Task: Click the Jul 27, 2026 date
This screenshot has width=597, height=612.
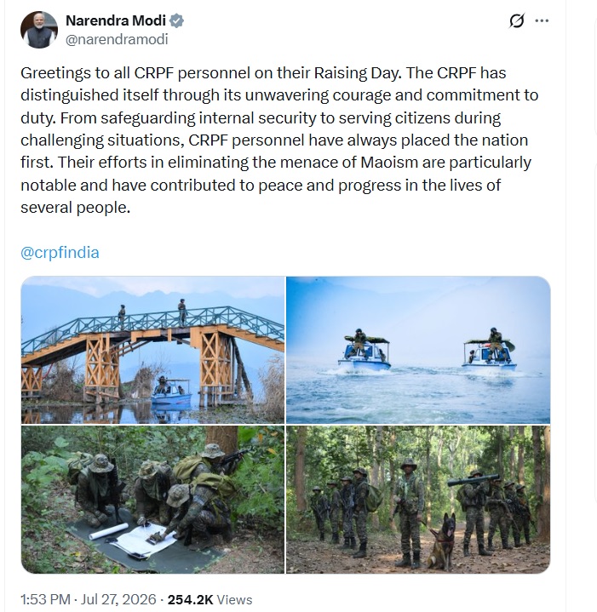Action: [x=118, y=599]
